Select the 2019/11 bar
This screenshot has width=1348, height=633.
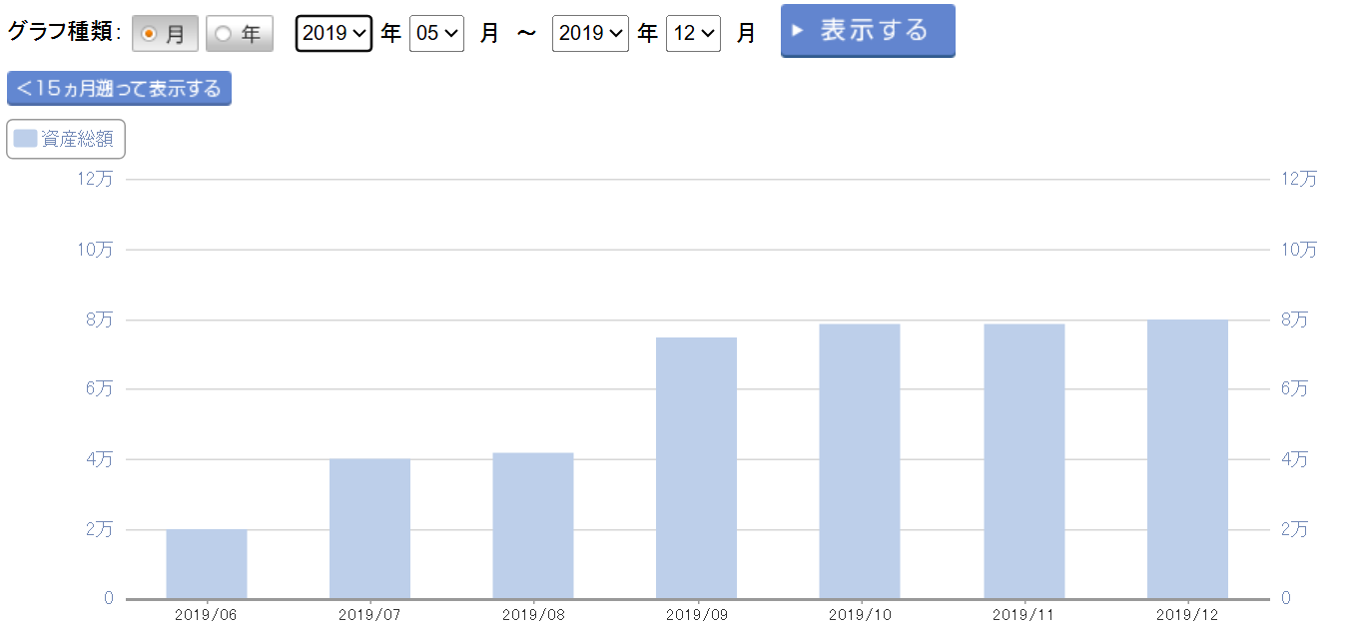pos(1023,461)
